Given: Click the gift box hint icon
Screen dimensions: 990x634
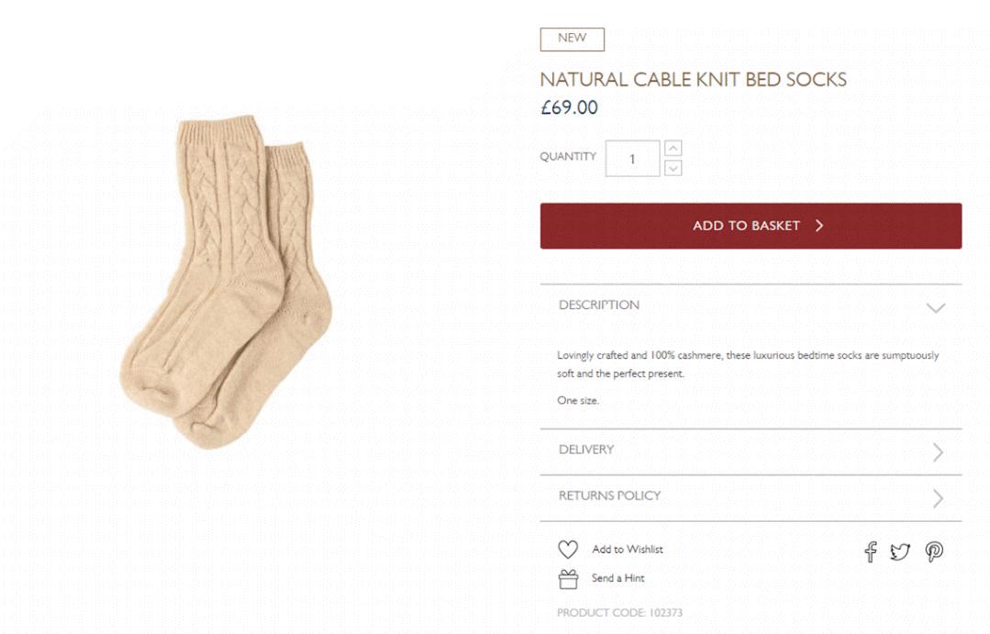Looking at the screenshot, I should pos(568,579).
